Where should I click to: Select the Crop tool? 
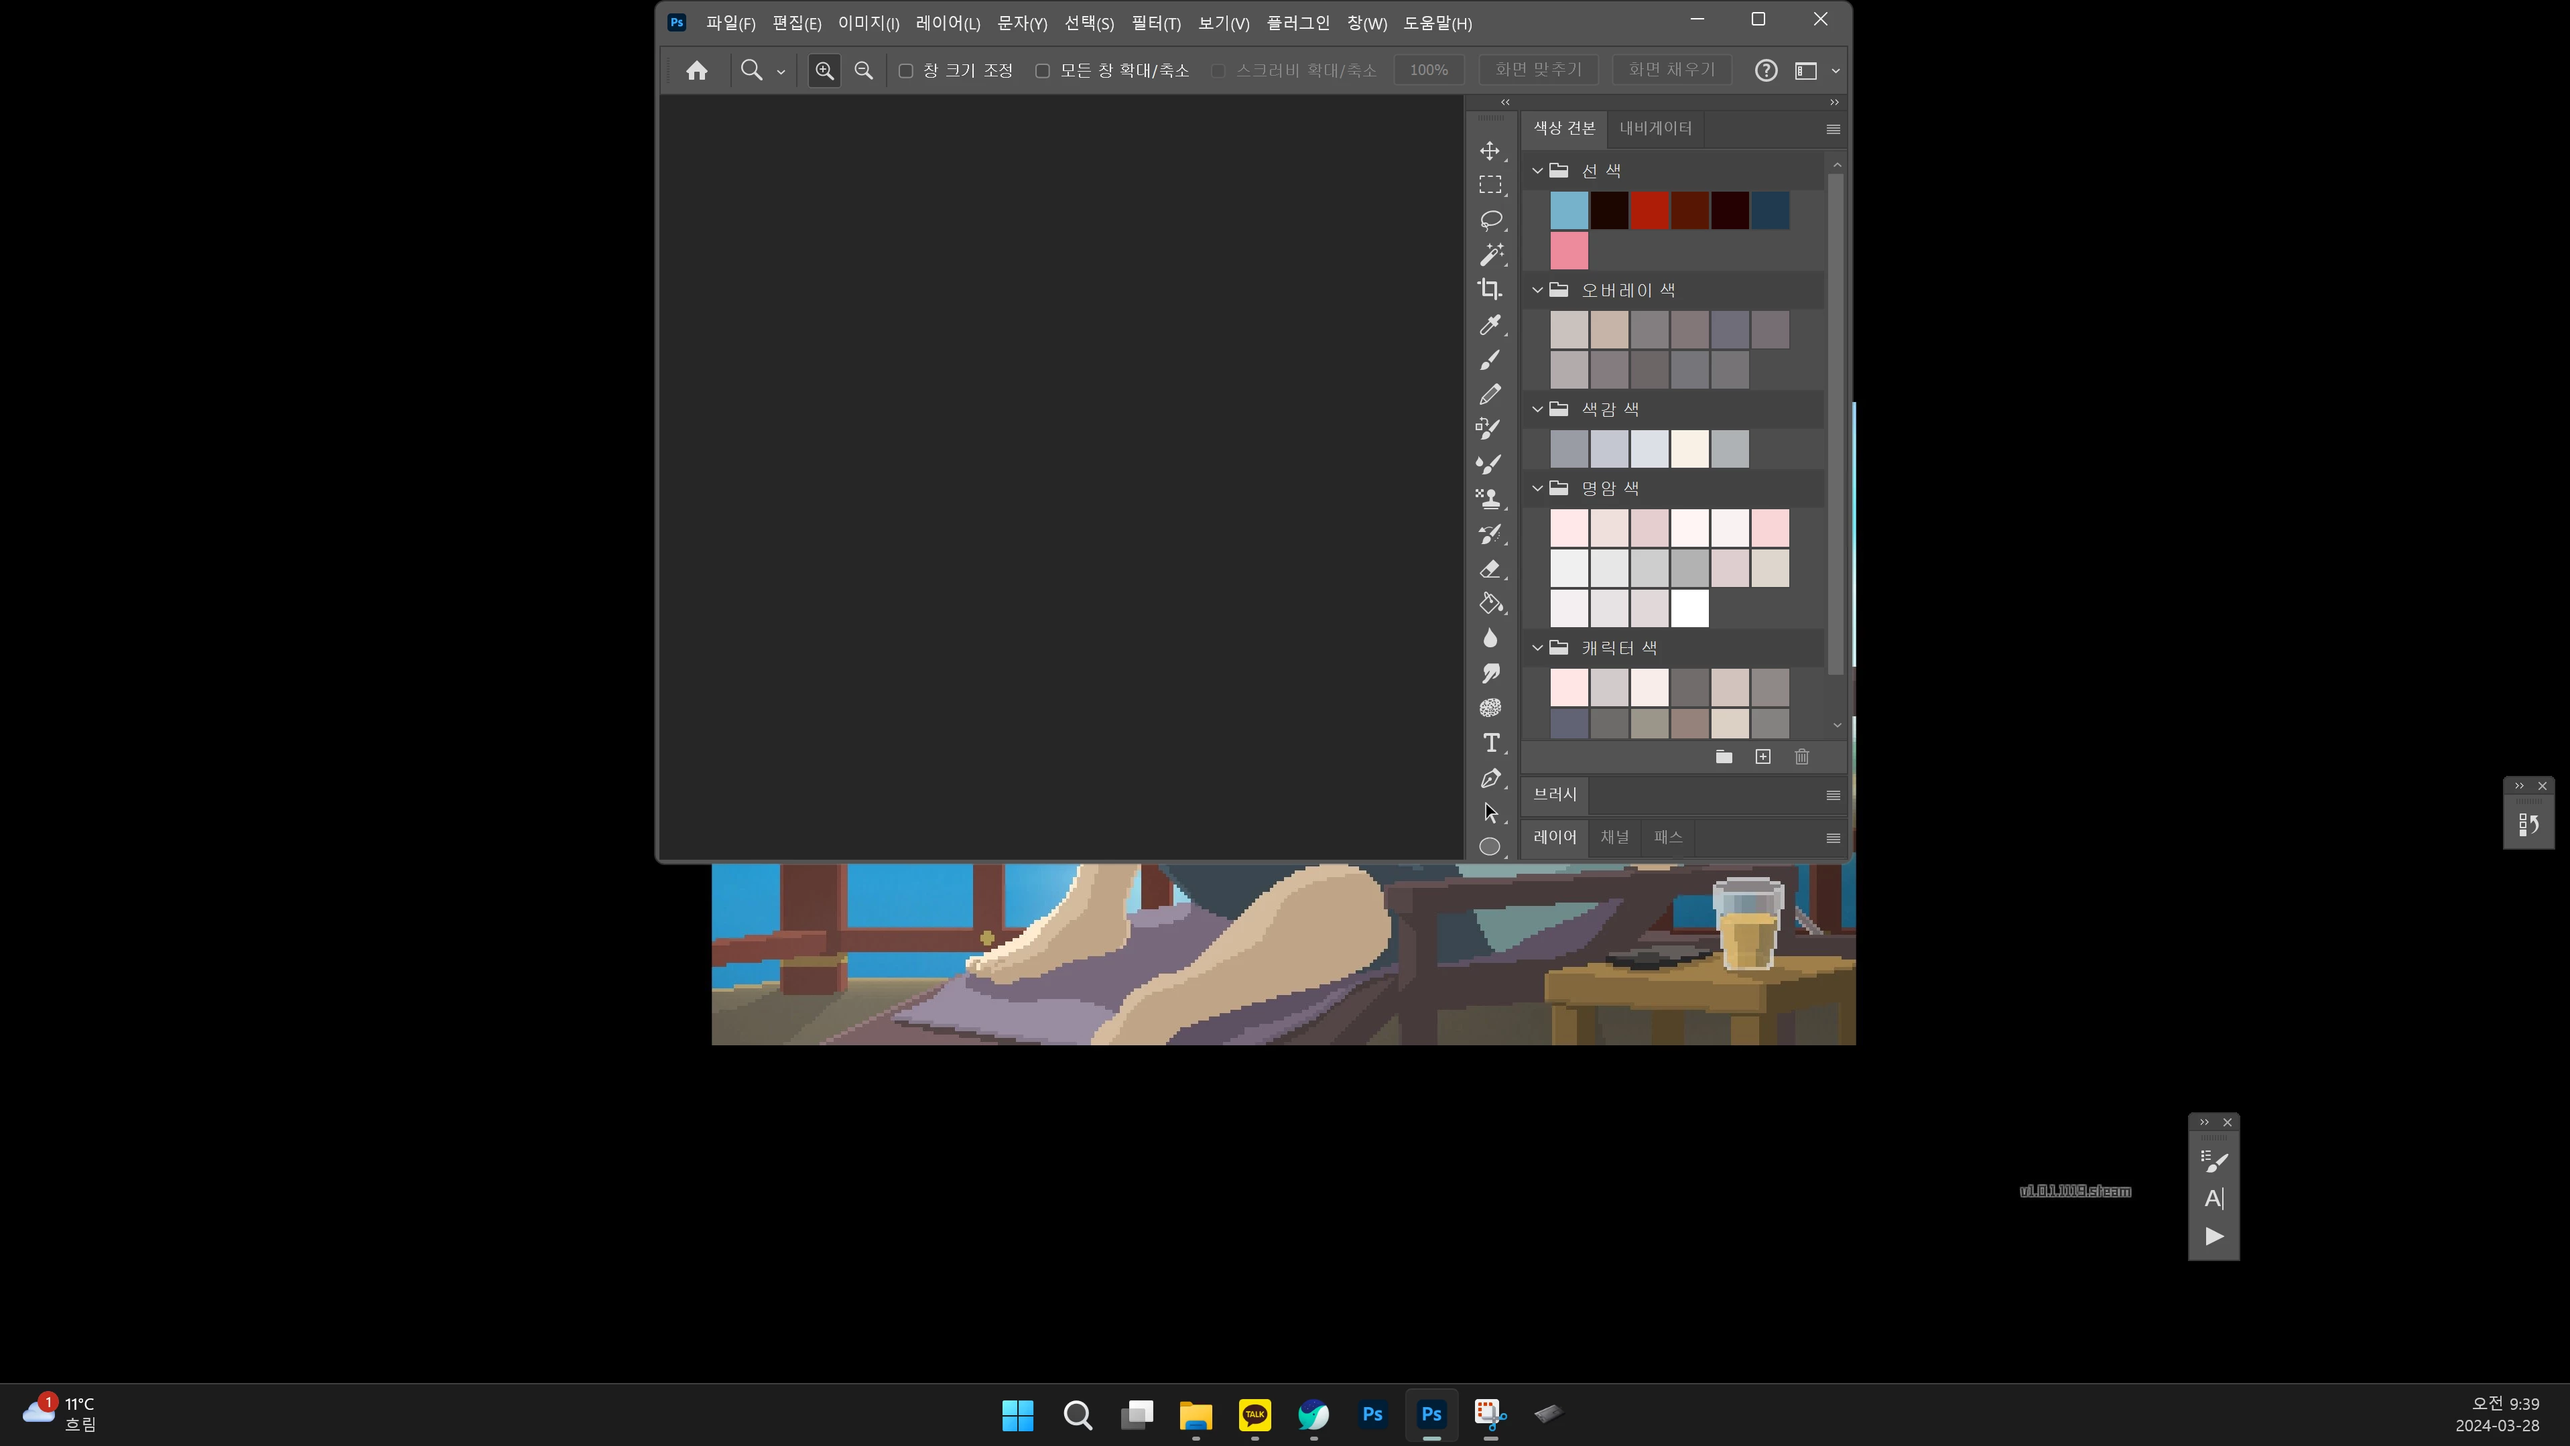(x=1490, y=289)
